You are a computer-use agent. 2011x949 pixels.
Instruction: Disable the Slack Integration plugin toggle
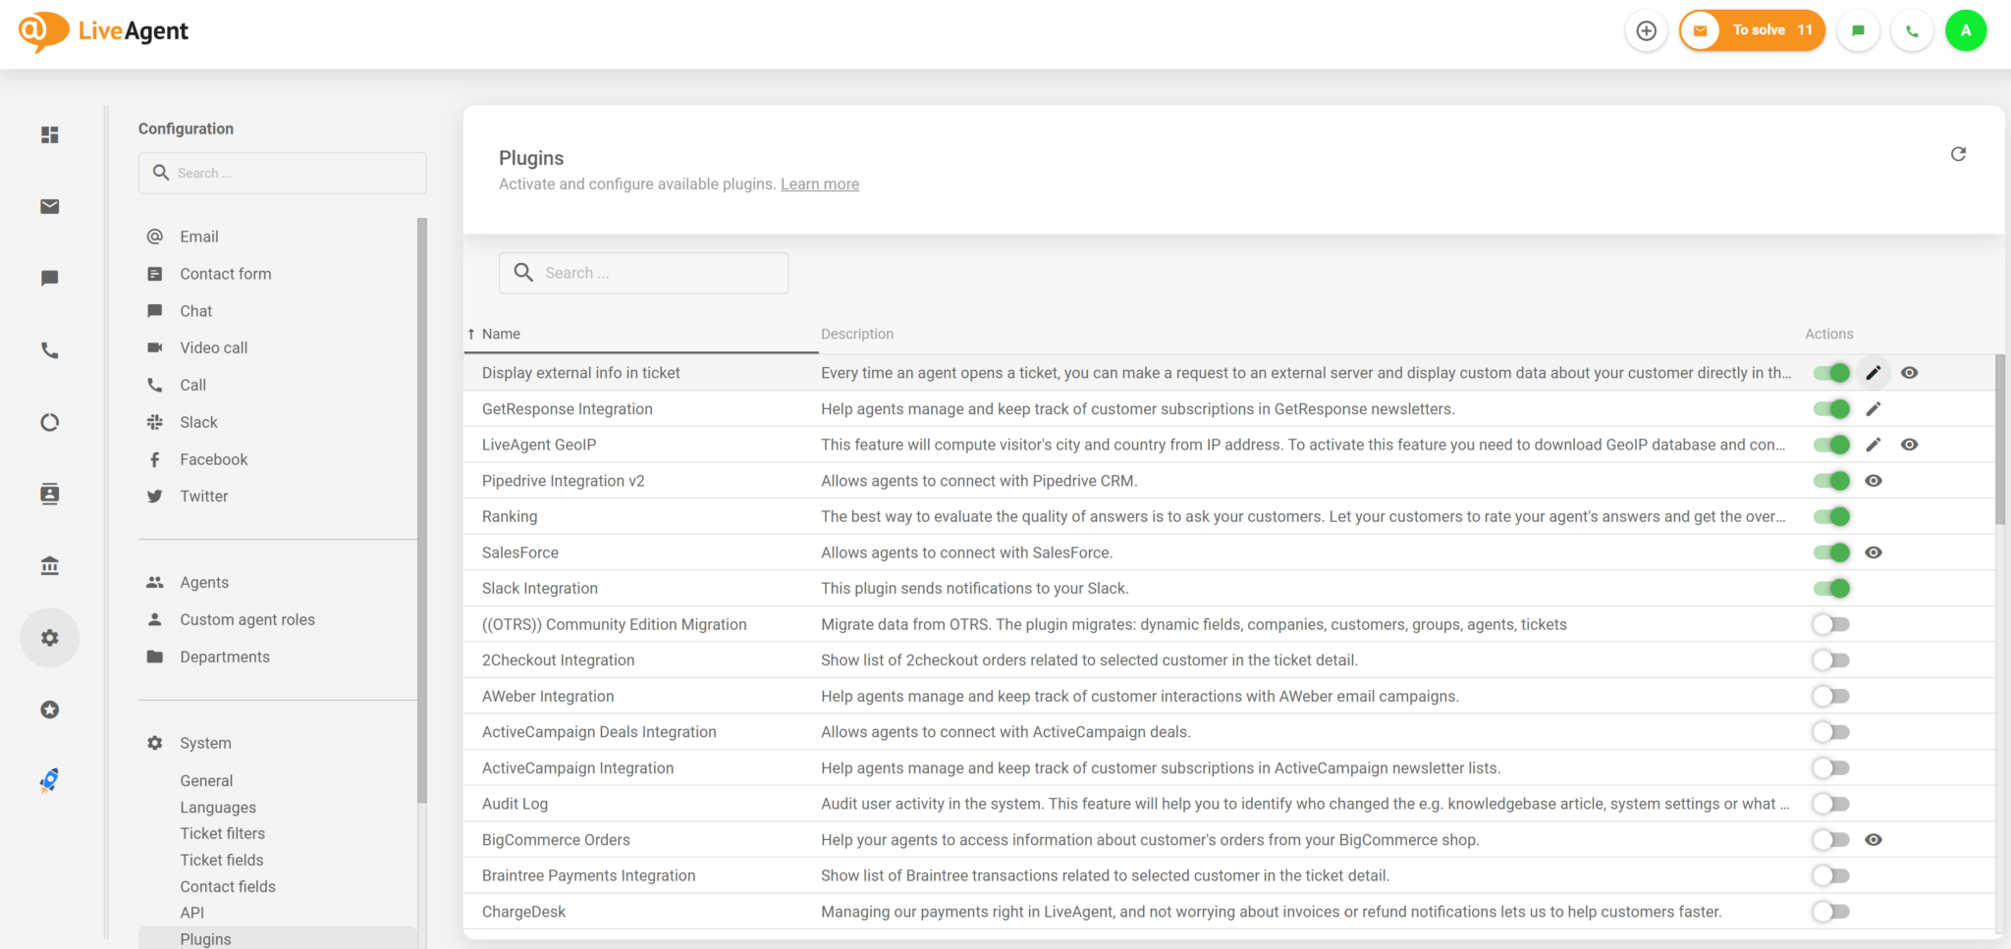tap(1831, 589)
